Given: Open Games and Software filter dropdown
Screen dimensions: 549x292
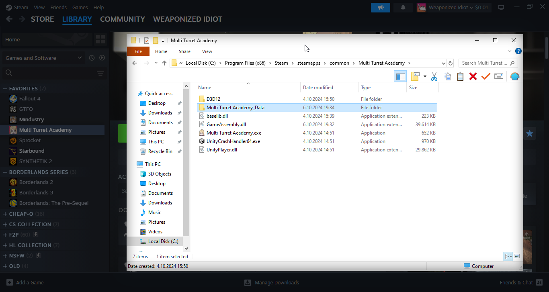Looking at the screenshot, I should click(43, 58).
